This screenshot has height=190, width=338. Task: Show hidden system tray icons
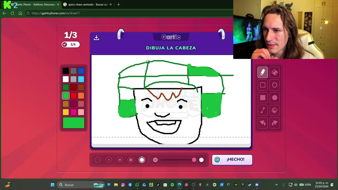(x=276, y=185)
